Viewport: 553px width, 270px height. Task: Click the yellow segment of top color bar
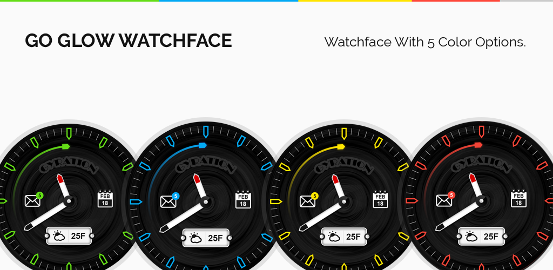[x=355, y=1]
